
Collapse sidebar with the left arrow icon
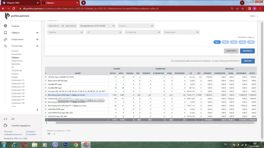37,110
